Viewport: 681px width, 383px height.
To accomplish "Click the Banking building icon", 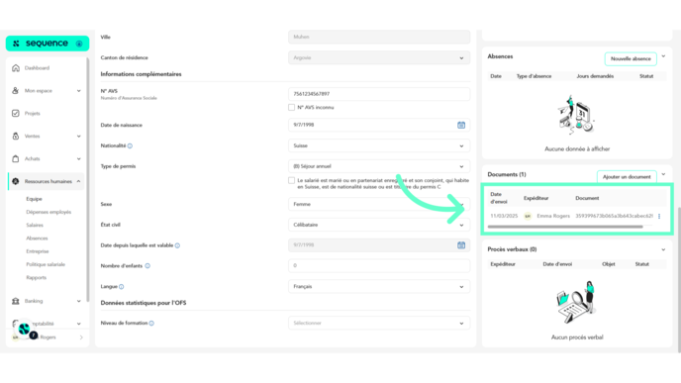I will 16,301.
